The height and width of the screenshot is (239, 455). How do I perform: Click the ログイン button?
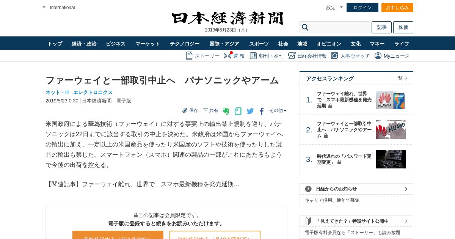[x=362, y=8]
